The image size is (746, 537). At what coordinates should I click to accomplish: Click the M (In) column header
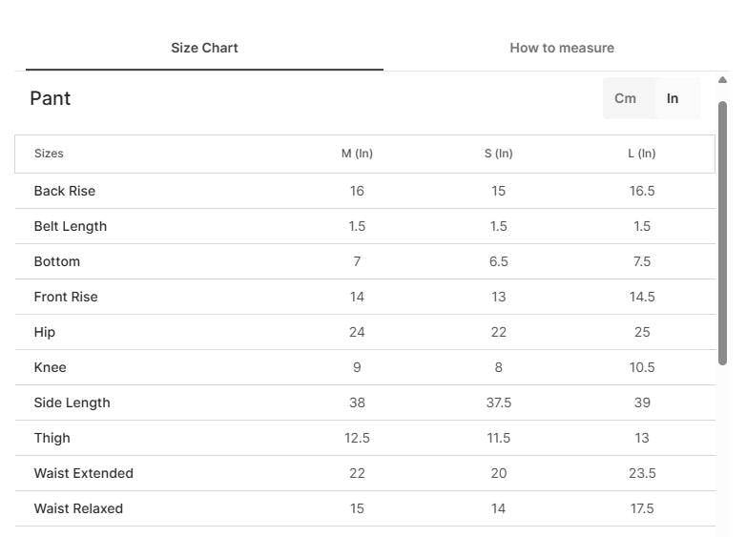(357, 154)
